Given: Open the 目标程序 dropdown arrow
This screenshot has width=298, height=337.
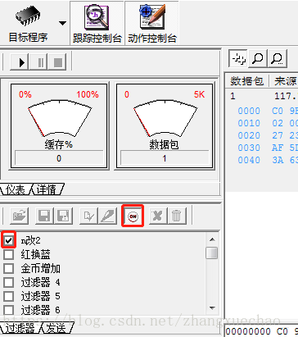Looking at the screenshot, I should 62,23.
